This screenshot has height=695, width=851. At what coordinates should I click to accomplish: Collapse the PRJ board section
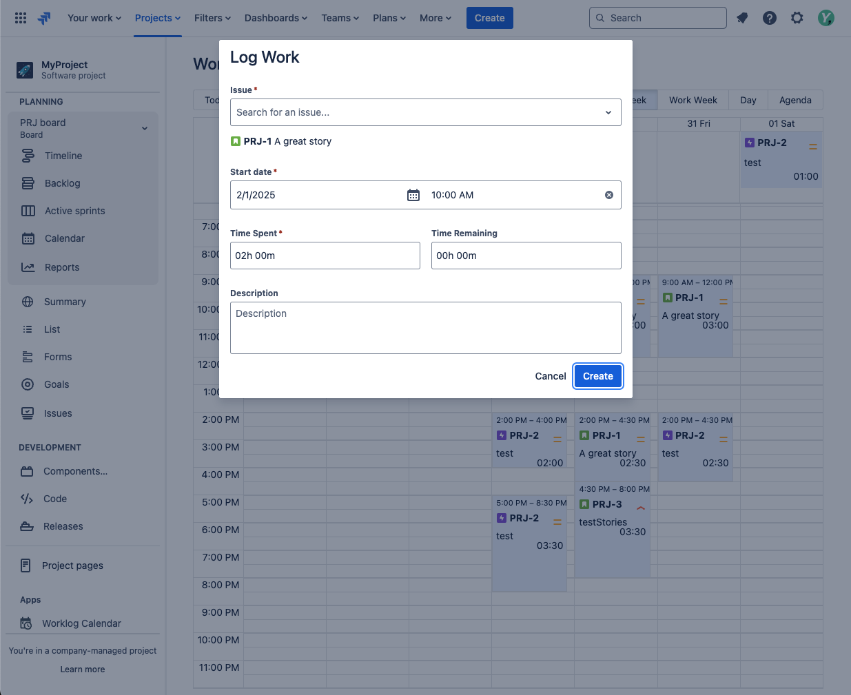pos(144,128)
